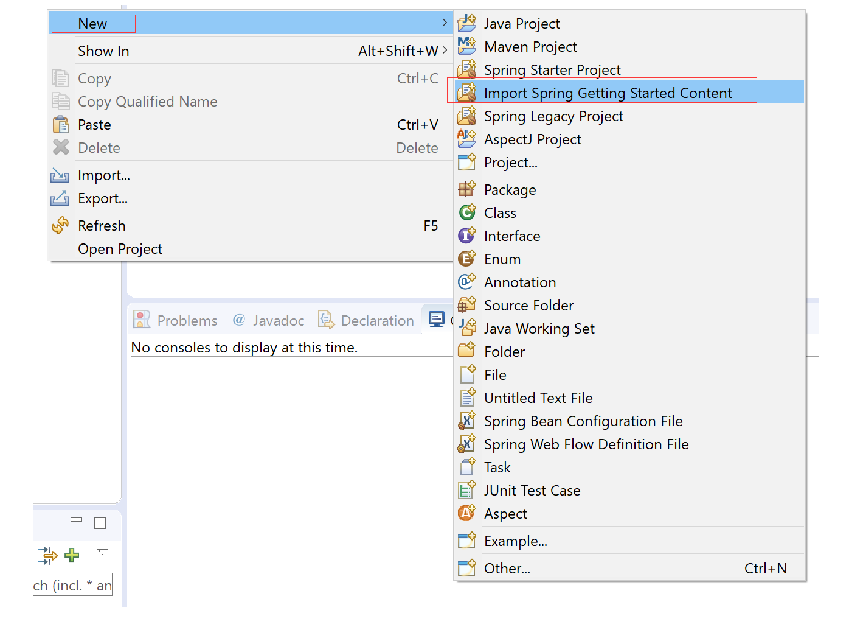
Task: Click the JUnit Test Case icon
Action: click(x=467, y=490)
